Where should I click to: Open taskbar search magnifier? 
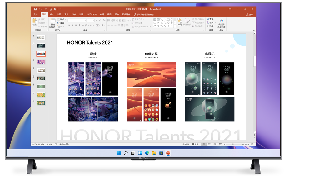tap(126, 153)
